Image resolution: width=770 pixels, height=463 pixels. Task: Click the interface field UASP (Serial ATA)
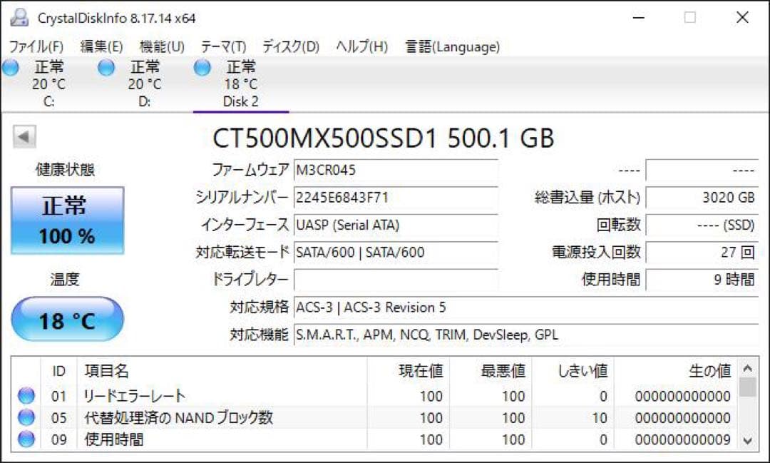tap(396, 225)
